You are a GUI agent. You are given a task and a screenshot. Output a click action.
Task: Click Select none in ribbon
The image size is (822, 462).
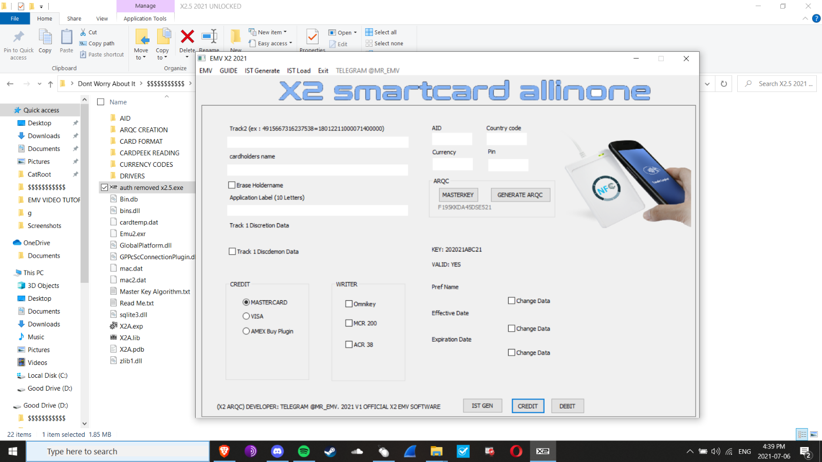384,44
